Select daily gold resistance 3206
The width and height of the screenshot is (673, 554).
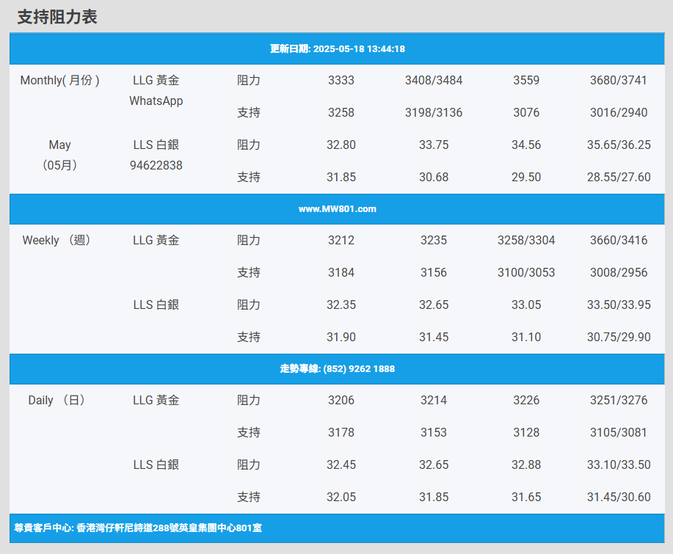point(341,401)
